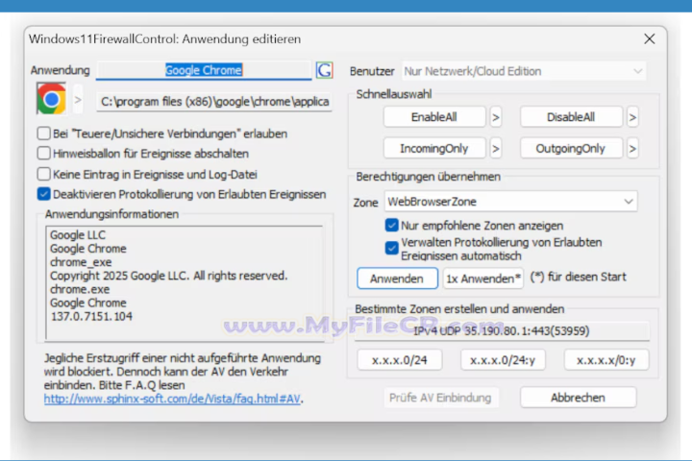
Task: Click the arrow next to the Chrome icon
Action: coord(78,100)
